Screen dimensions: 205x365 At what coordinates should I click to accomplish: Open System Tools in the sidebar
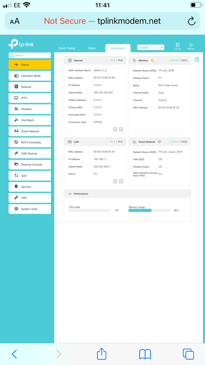30,209
